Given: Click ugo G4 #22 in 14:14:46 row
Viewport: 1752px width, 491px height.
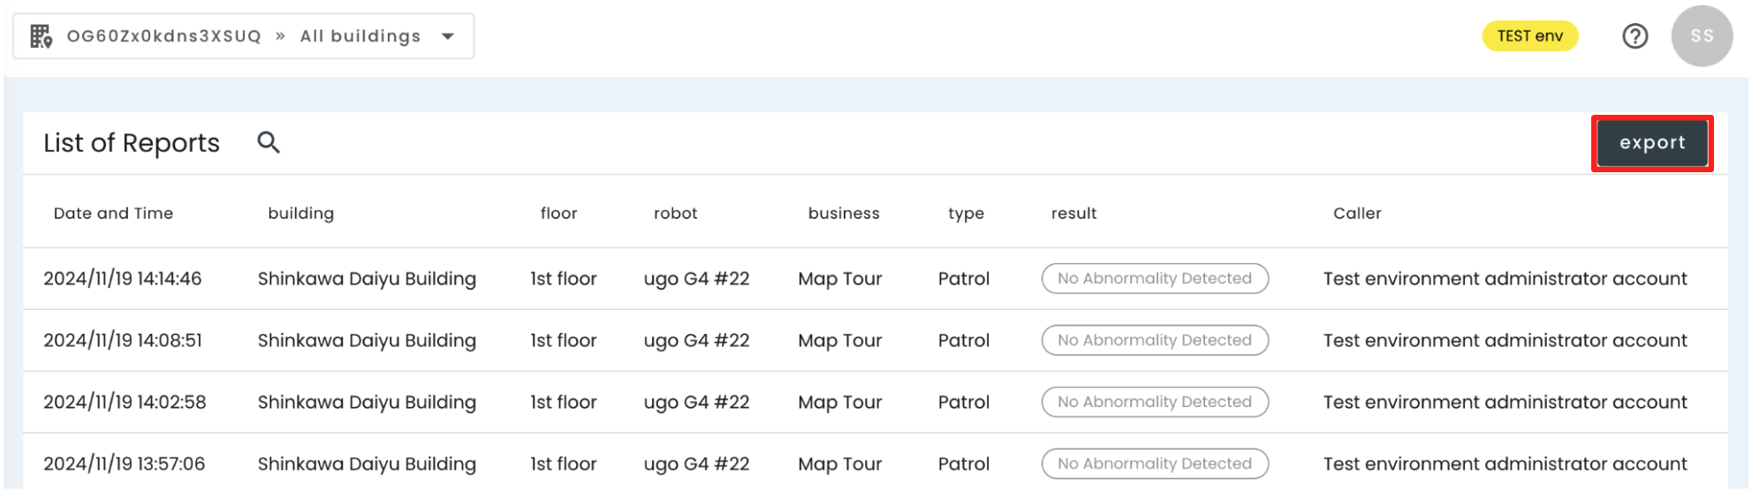Looking at the screenshot, I should tap(696, 279).
